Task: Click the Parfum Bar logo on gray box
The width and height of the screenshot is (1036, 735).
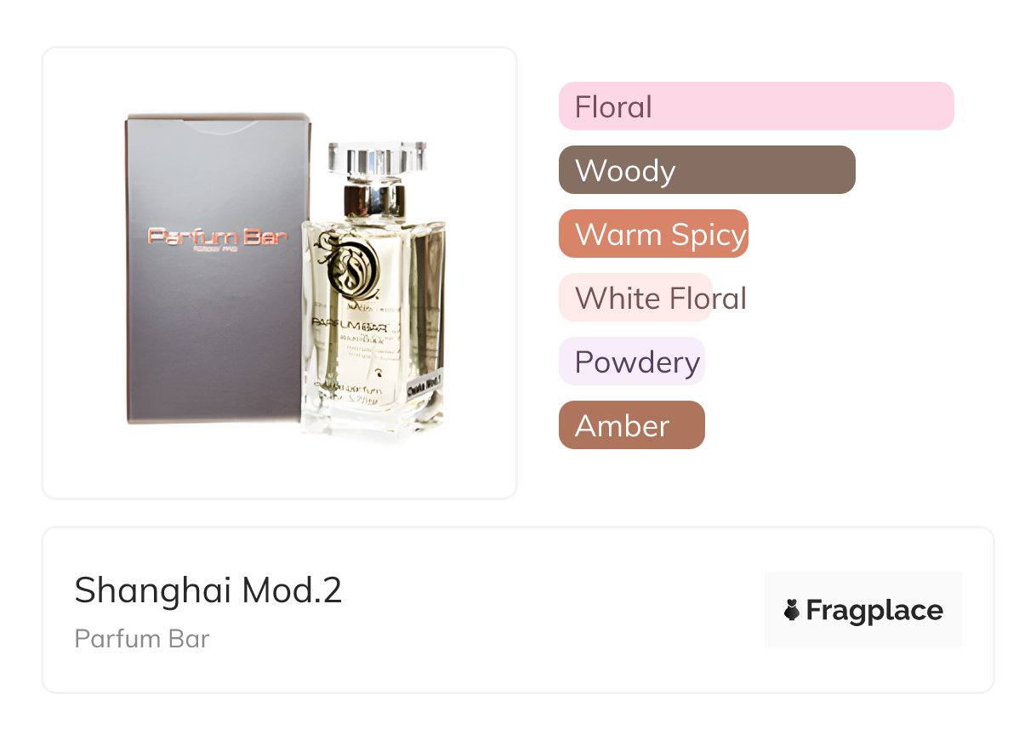Action: click(218, 237)
